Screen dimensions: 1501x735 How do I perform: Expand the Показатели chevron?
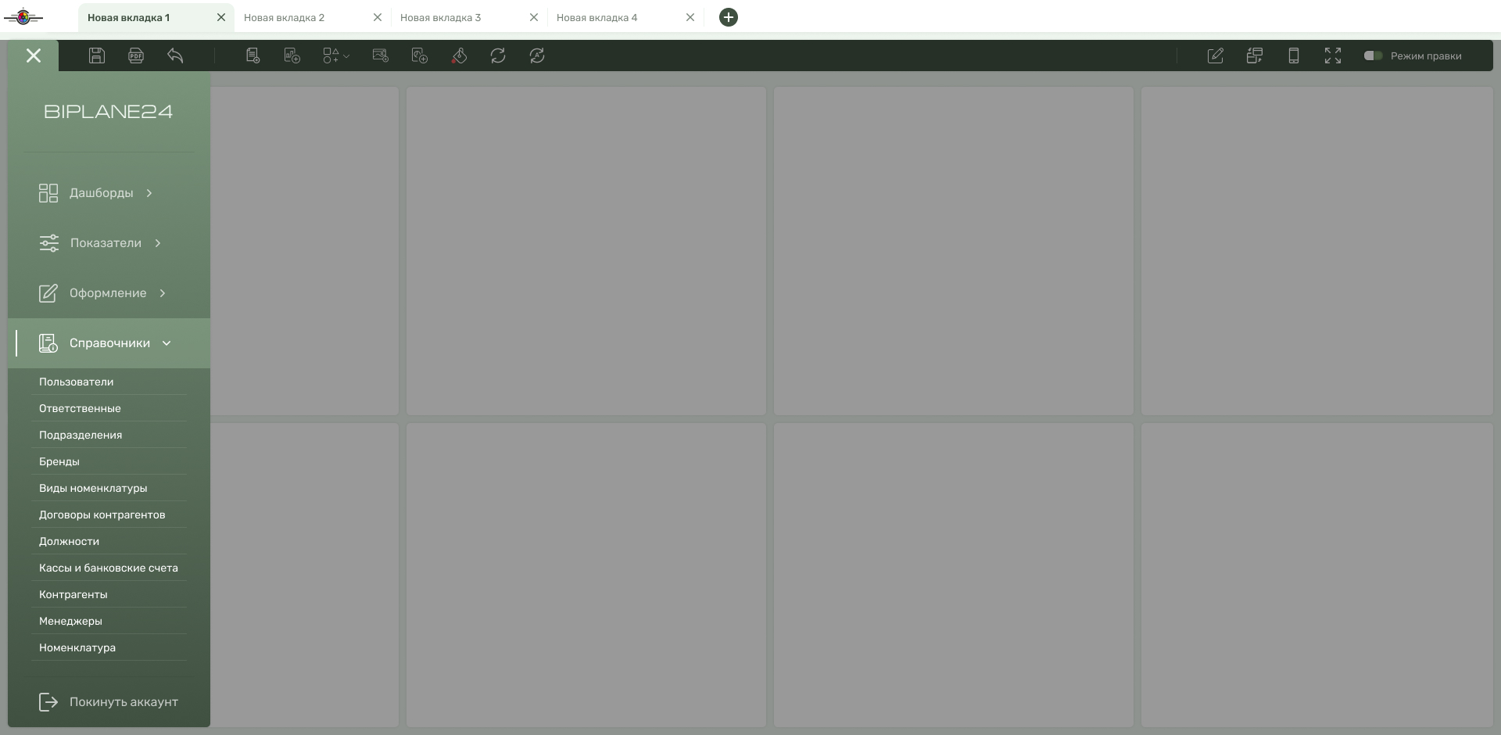coord(158,243)
